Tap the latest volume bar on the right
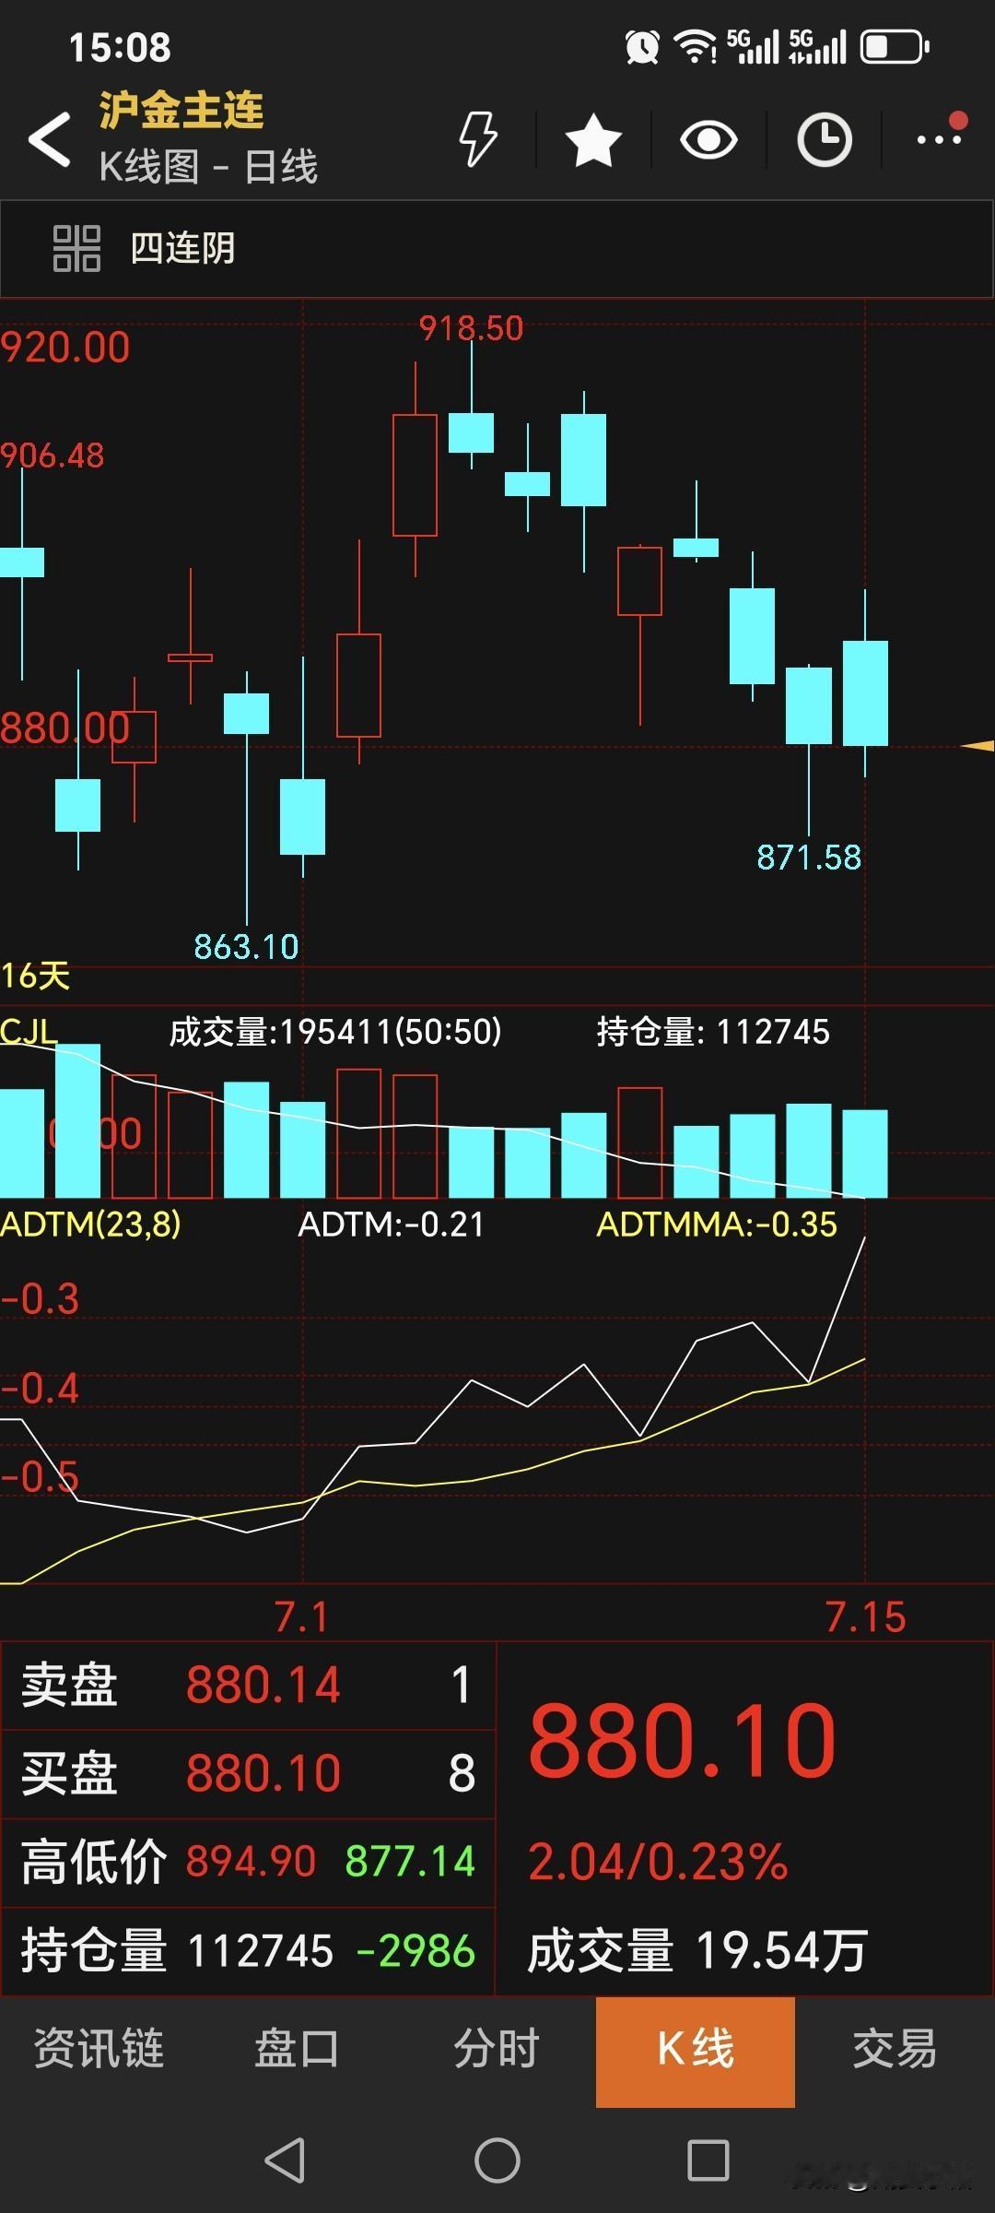 865,1154
